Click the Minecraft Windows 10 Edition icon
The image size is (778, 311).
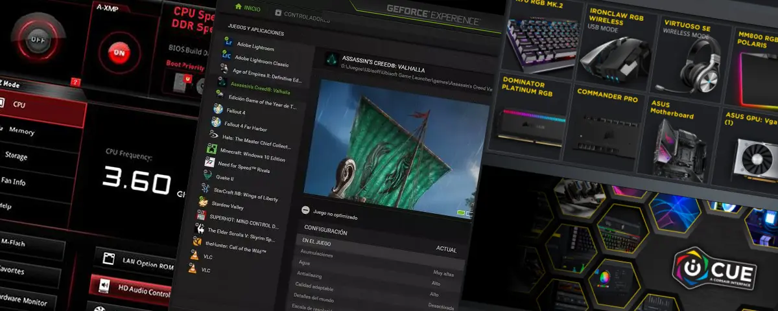(212, 148)
